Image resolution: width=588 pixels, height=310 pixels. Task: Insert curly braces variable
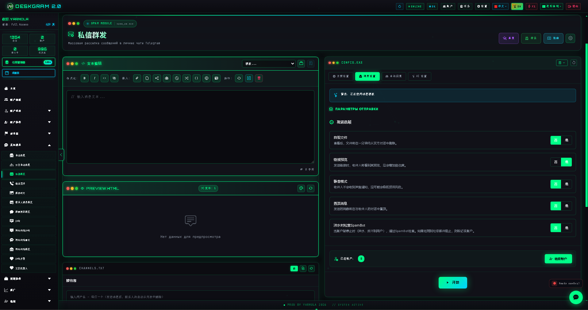click(197, 78)
